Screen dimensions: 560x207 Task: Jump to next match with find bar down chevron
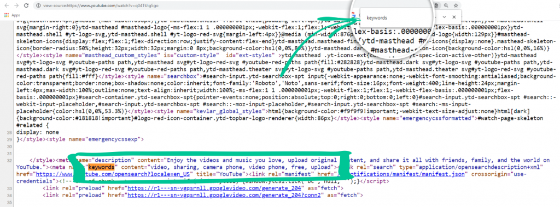coord(444,17)
